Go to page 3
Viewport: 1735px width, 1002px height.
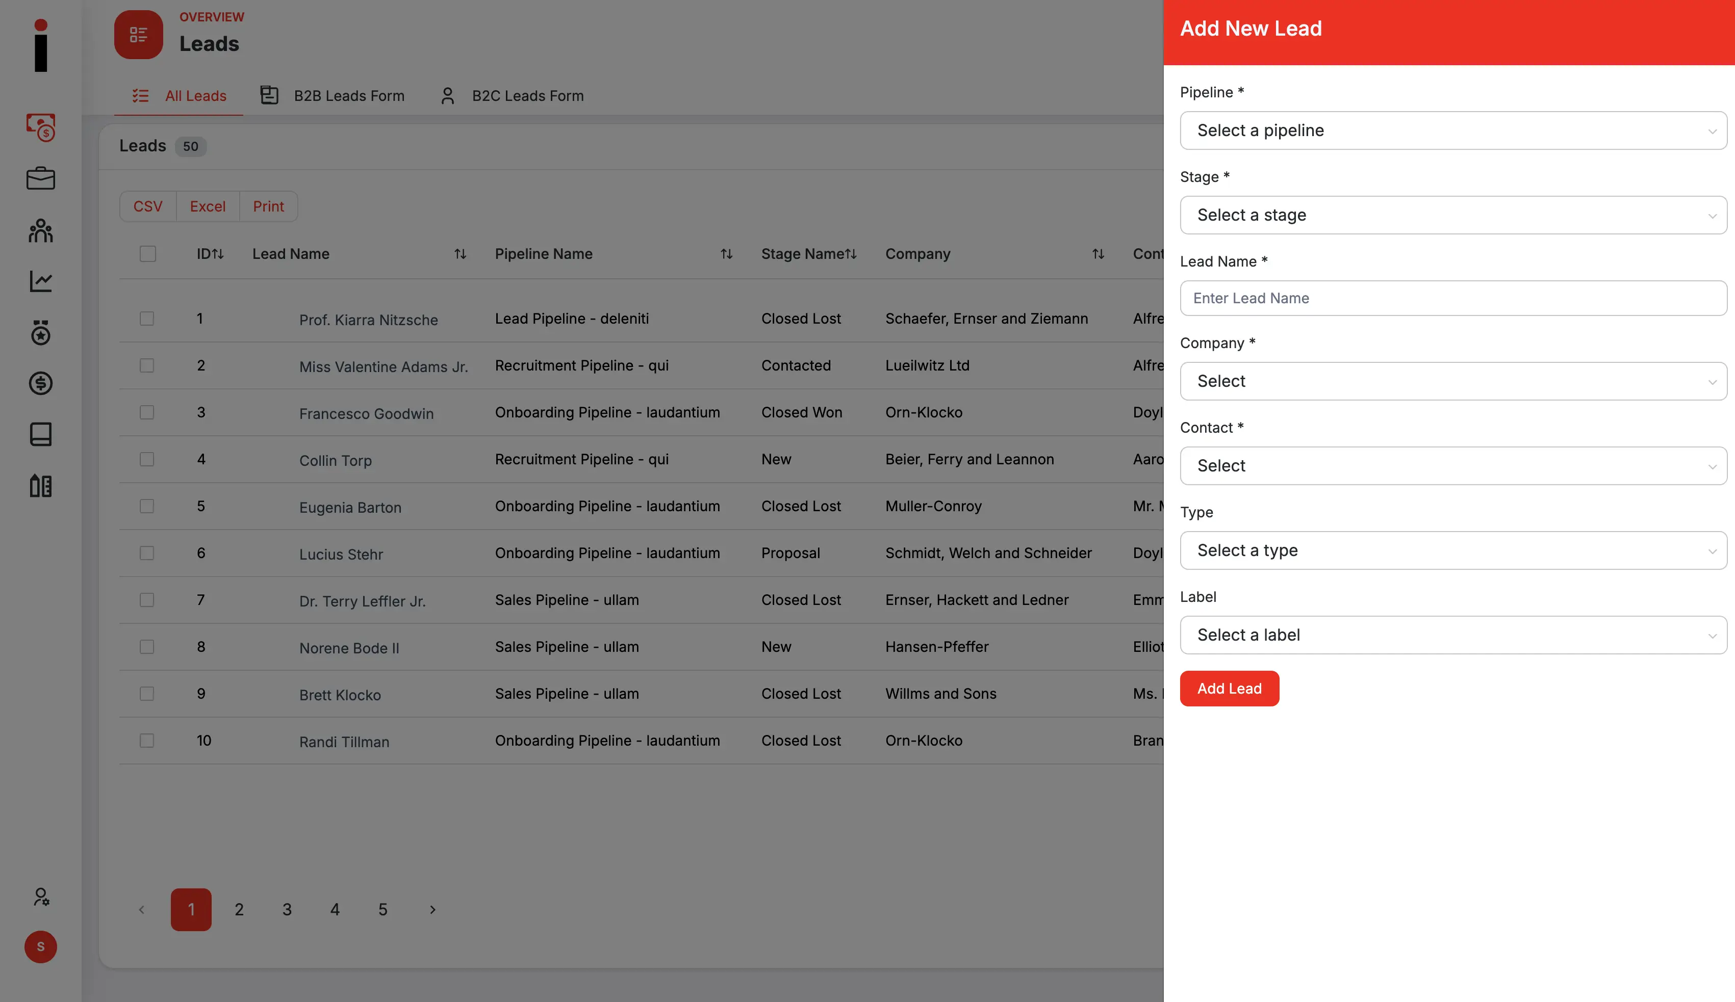287,910
